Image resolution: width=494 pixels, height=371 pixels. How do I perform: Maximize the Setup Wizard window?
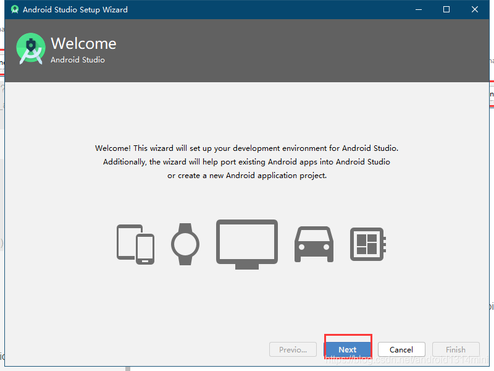[x=446, y=9]
